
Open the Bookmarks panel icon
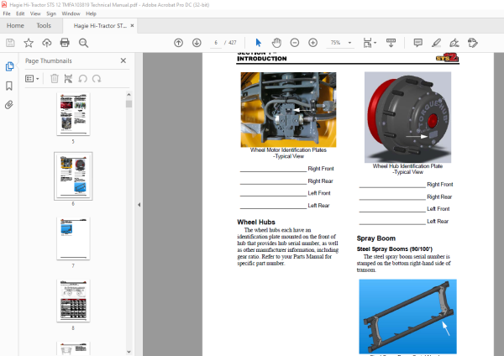[x=9, y=86]
